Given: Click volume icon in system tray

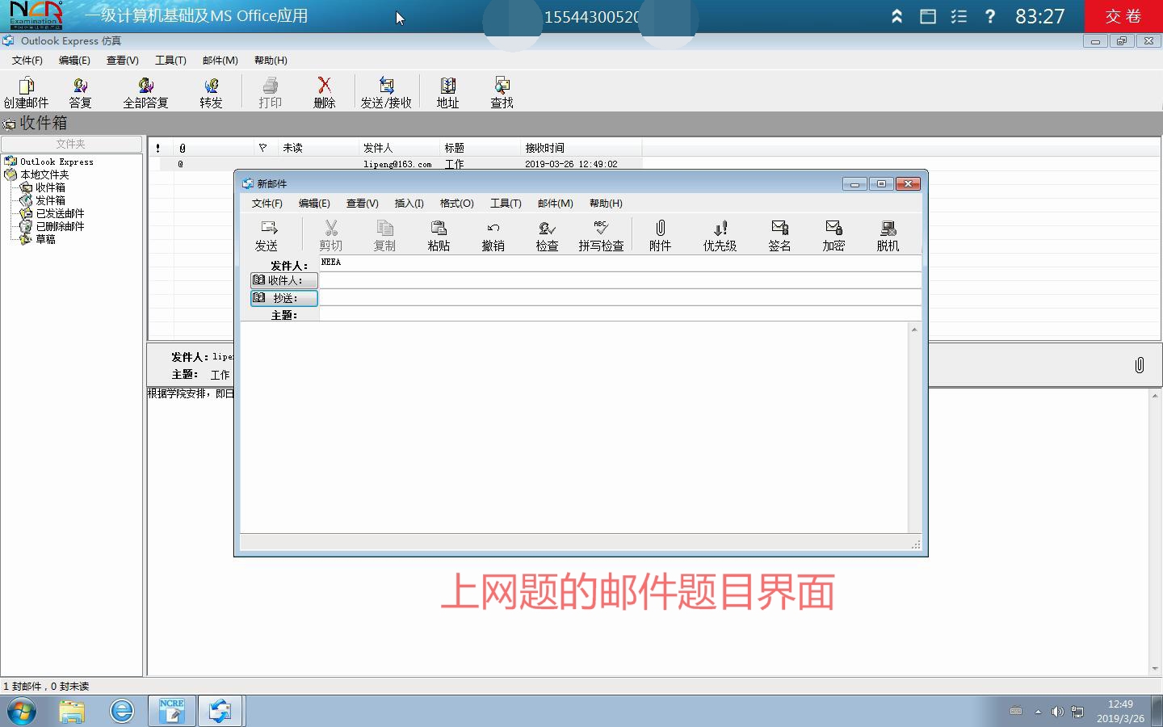Looking at the screenshot, I should point(1057,712).
